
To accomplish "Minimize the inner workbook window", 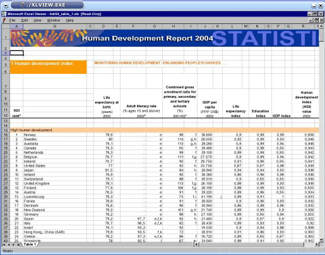I will point(311,20).
